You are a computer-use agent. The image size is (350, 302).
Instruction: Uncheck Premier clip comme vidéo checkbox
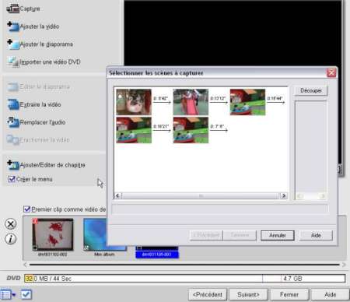[26, 209]
